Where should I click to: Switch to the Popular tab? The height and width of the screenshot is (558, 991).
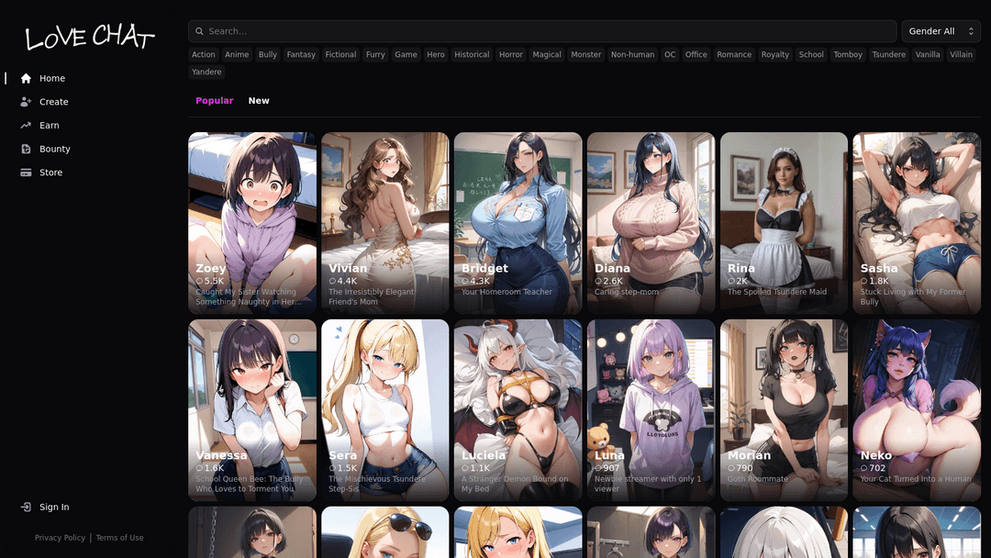(x=214, y=100)
